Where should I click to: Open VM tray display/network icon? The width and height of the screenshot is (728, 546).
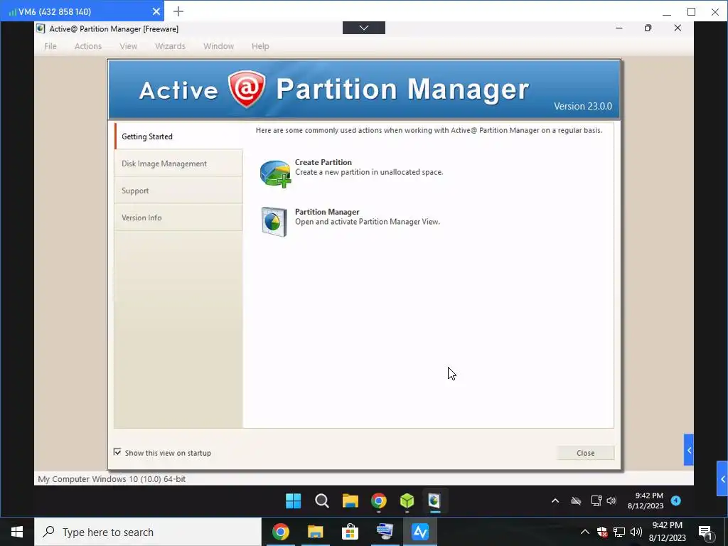coord(596,500)
